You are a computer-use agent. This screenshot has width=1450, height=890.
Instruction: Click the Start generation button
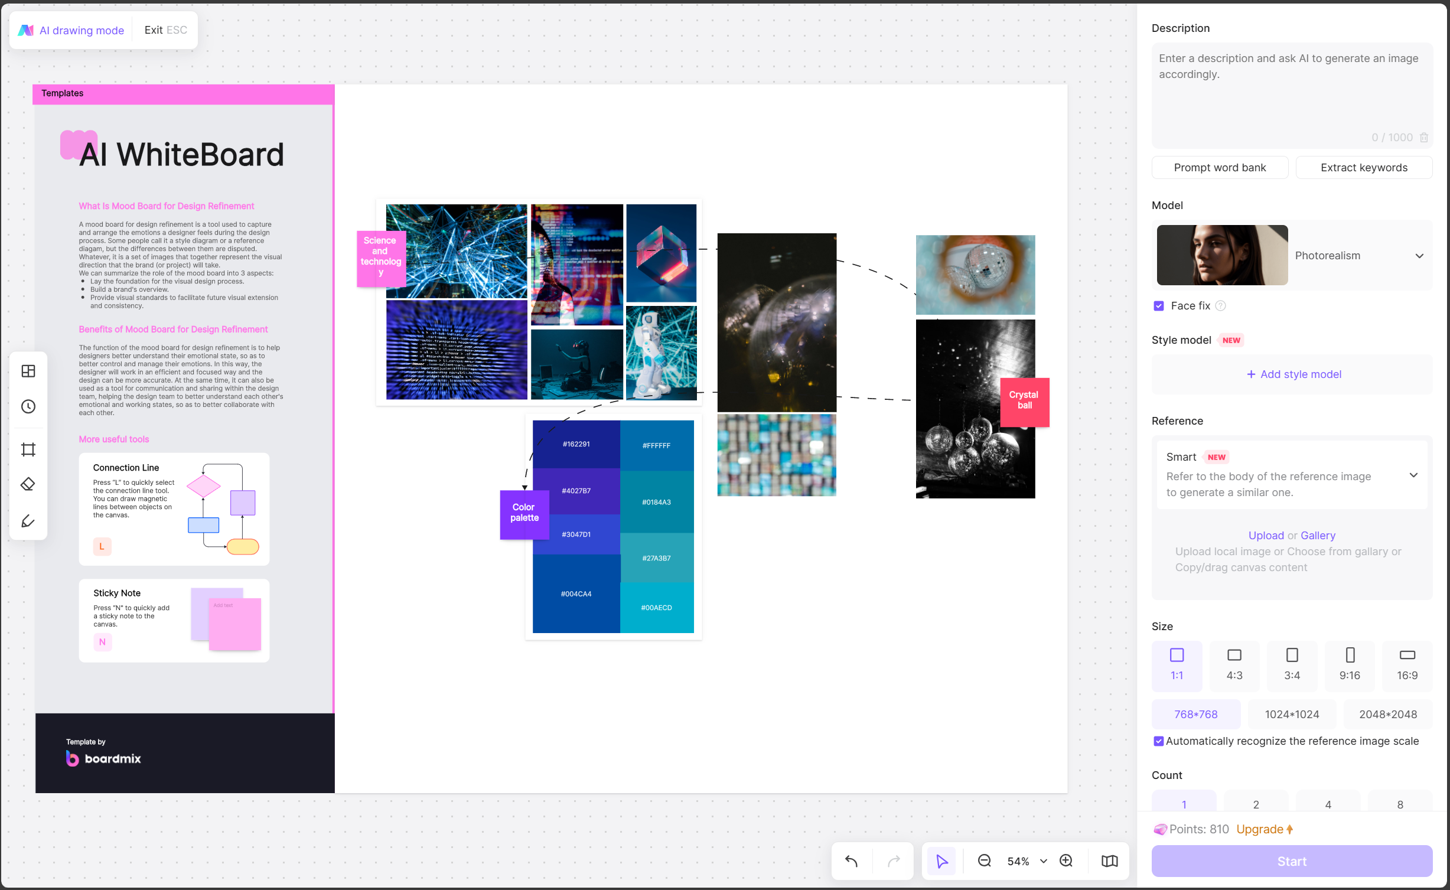(1291, 861)
